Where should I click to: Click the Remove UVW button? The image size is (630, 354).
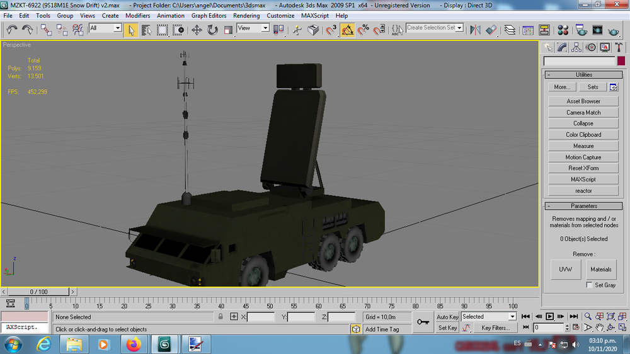point(566,270)
